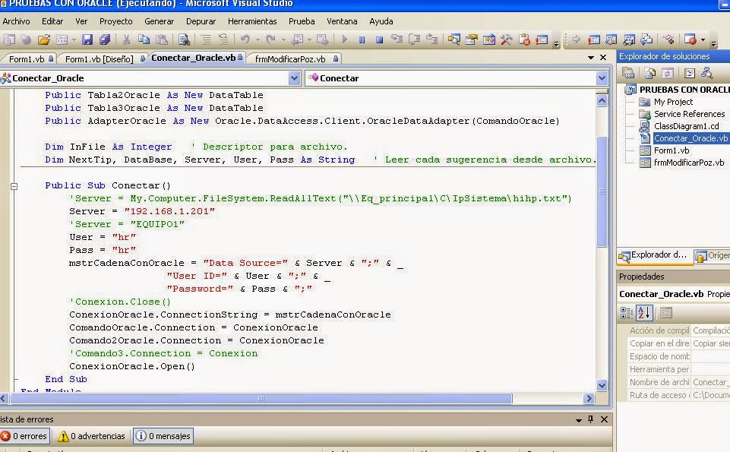Switch to the Form1.vb [Diseño] tab

point(100,59)
